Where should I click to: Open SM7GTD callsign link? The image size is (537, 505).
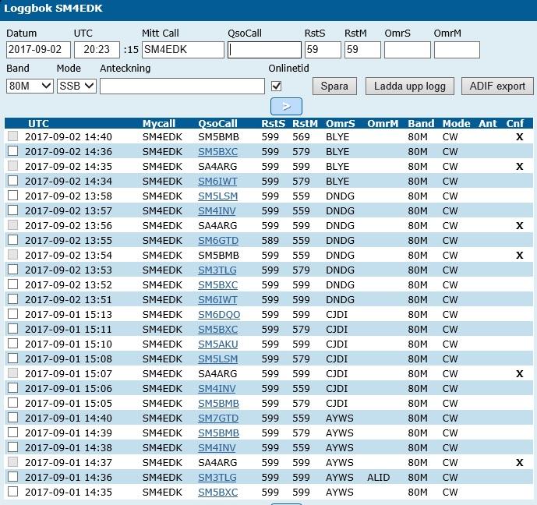[x=217, y=418]
